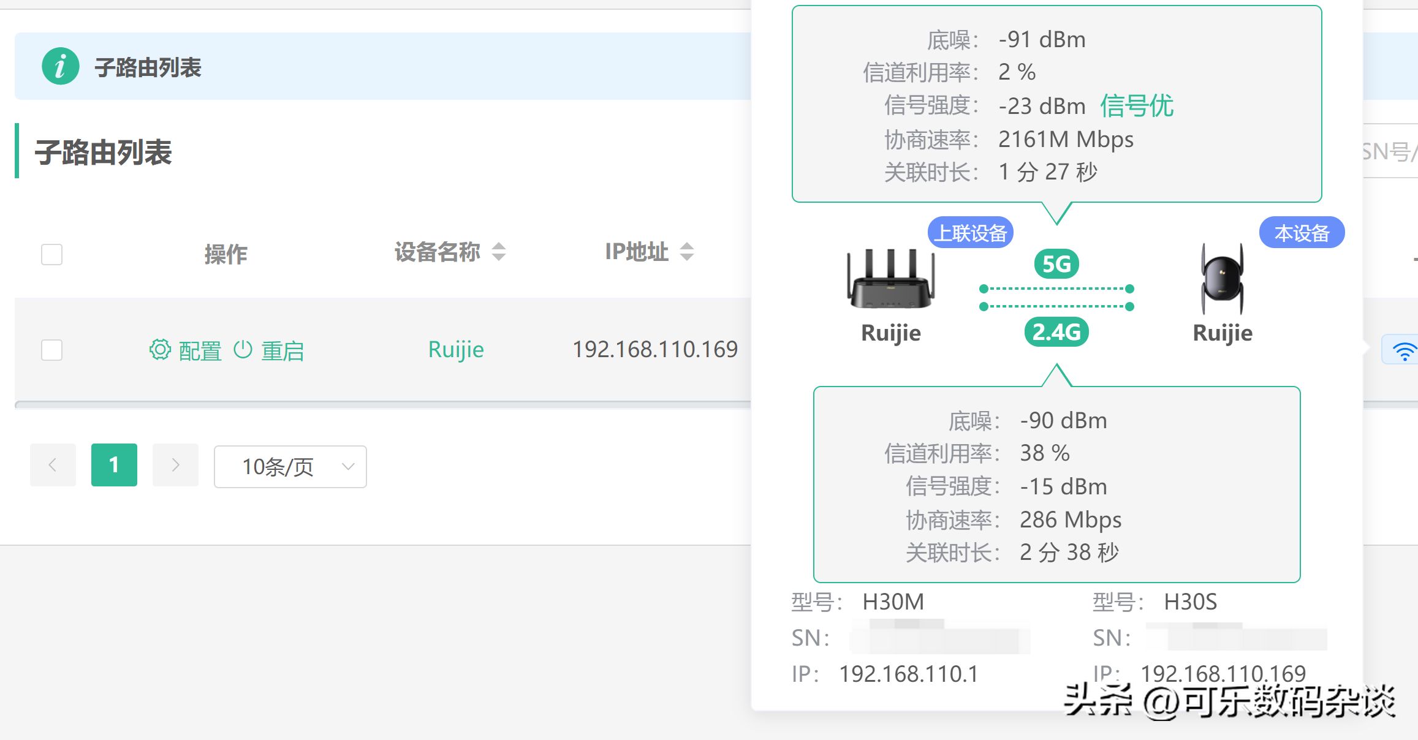1418x740 pixels.
Task: Click the H30S model value
Action: [1190, 602]
